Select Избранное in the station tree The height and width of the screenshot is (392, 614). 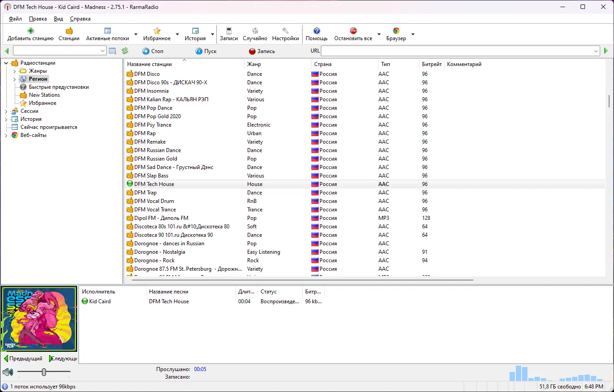(x=43, y=103)
